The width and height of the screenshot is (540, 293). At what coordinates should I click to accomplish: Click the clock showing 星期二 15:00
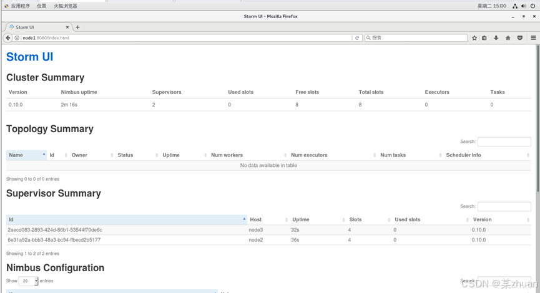pos(492,6)
